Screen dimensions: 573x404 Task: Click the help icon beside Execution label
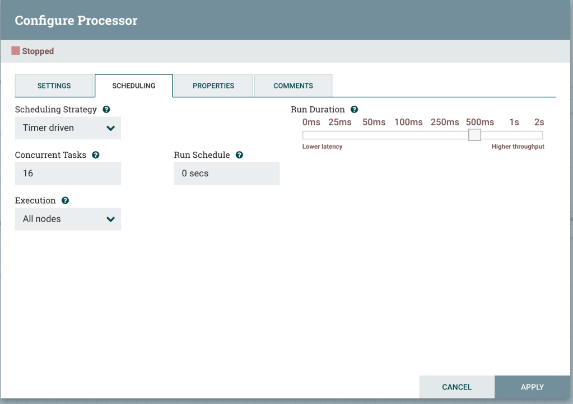[x=65, y=200]
